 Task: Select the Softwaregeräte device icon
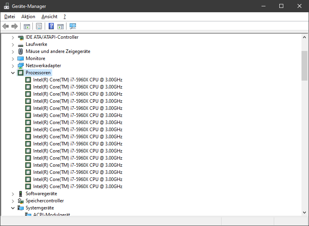coord(21,194)
